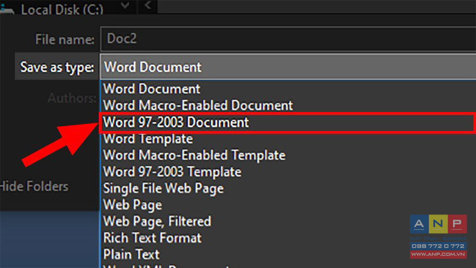Click Local Disk (C:) in address bar
476x268 pixels.
(62, 10)
